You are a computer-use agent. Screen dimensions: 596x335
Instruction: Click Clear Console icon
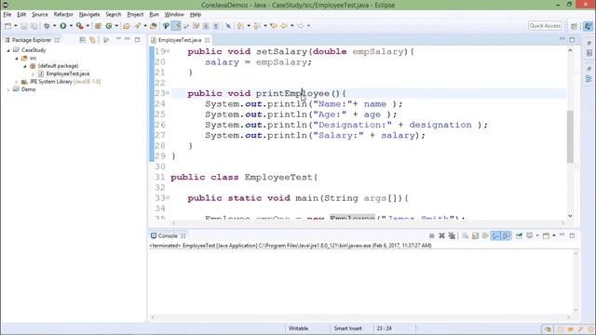[466, 235]
